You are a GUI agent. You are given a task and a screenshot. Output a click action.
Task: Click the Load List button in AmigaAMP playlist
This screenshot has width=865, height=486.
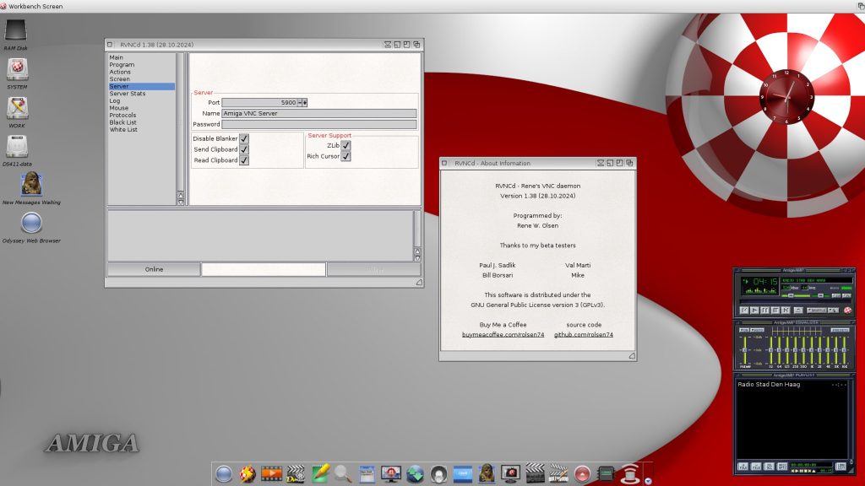(x=841, y=467)
